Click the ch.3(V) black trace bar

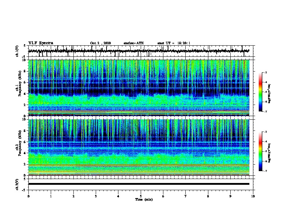(x=139, y=184)
